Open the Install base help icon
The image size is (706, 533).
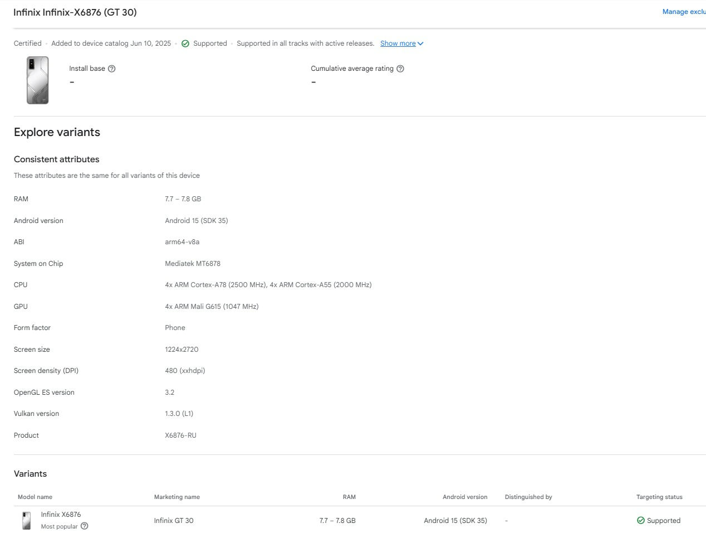111,69
